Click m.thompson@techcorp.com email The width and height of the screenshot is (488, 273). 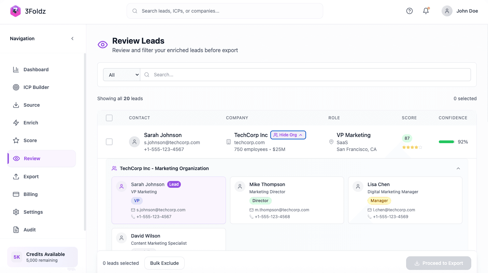282,210
